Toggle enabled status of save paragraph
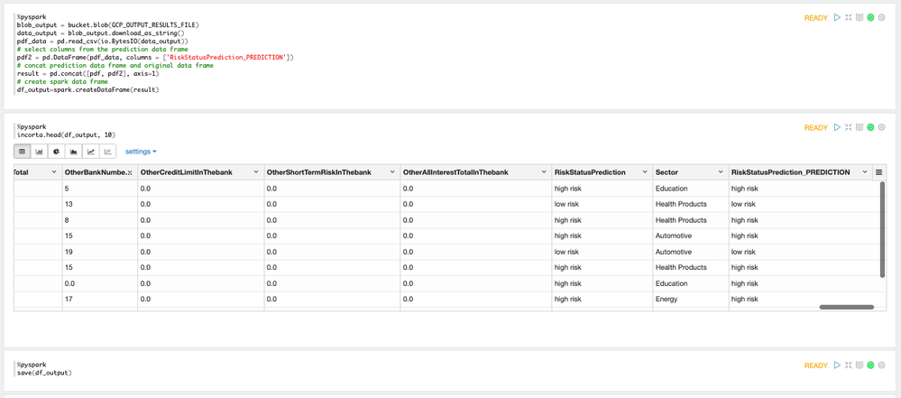The width and height of the screenshot is (901, 398). (x=871, y=366)
